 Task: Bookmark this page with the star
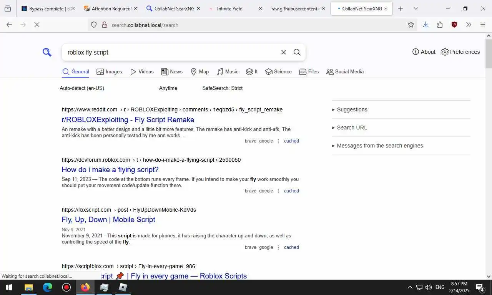411,25
